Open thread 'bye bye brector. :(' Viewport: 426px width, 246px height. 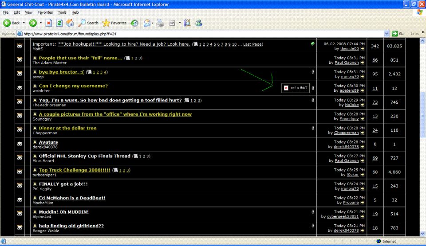tap(61, 72)
